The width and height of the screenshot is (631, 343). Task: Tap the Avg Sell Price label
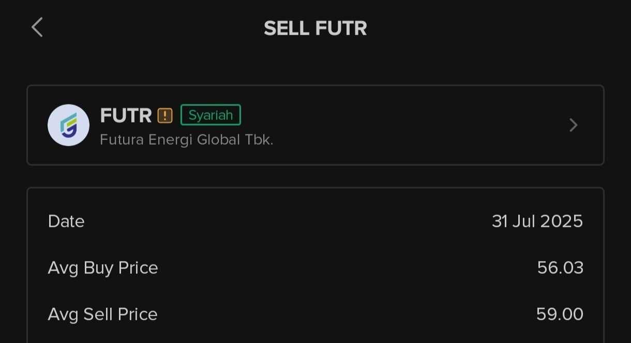(x=102, y=314)
